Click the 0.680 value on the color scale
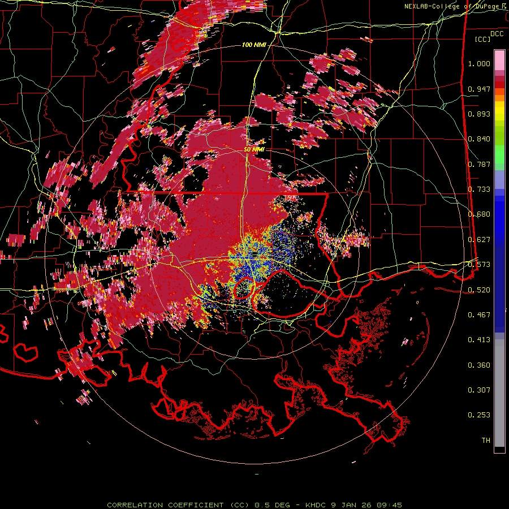Screen dimensions: 509x509 (479, 214)
